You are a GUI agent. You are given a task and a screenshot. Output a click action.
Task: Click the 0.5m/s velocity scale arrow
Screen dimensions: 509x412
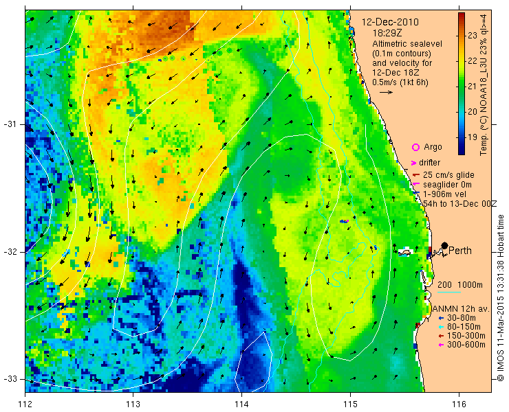point(386,93)
